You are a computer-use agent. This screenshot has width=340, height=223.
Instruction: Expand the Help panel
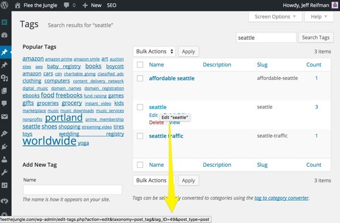pyautogui.click(x=318, y=16)
